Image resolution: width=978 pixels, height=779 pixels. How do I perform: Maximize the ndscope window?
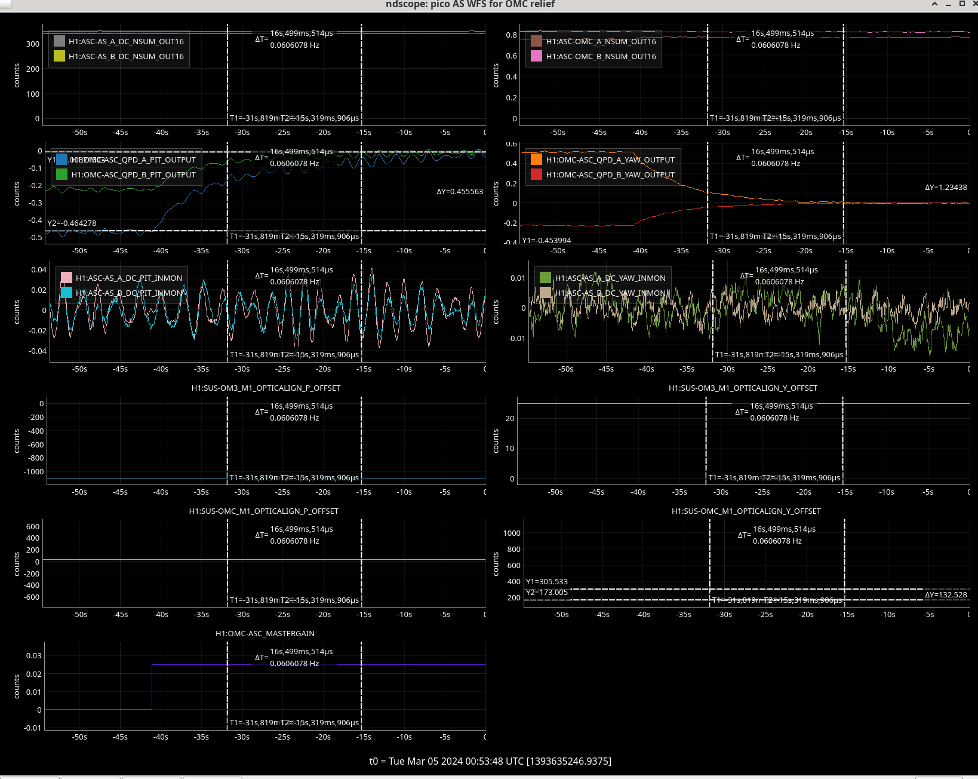[962, 4]
